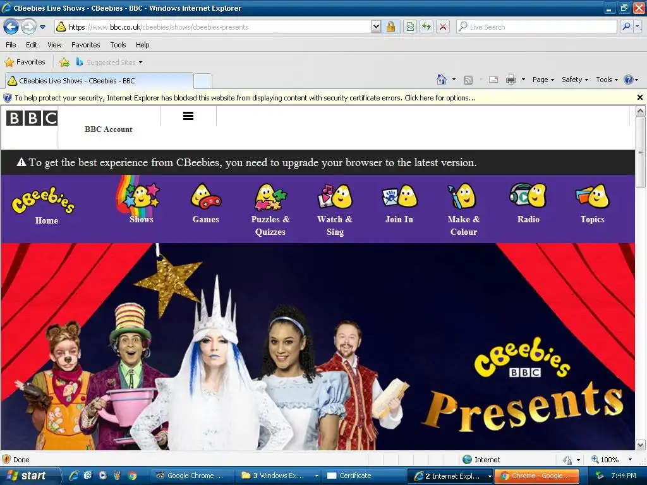Click the blue Help question mark icon
The width and height of the screenshot is (647, 485).
tap(629, 80)
